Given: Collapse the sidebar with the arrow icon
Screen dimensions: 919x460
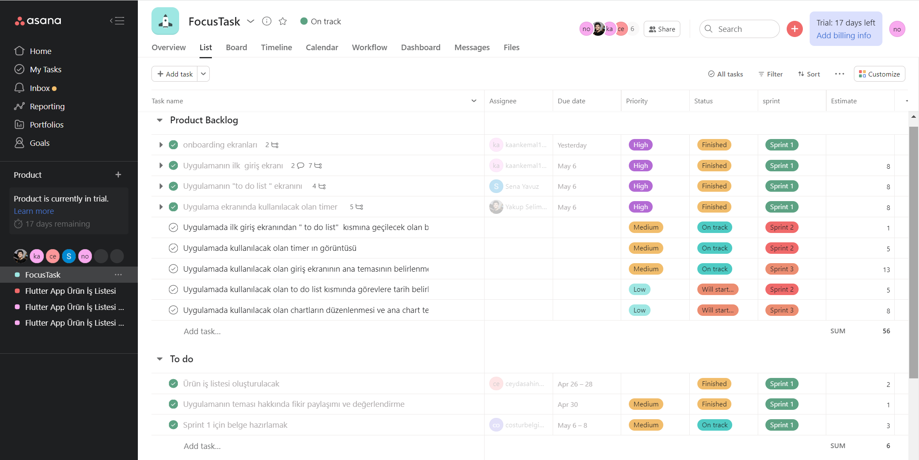Looking at the screenshot, I should click(117, 20).
